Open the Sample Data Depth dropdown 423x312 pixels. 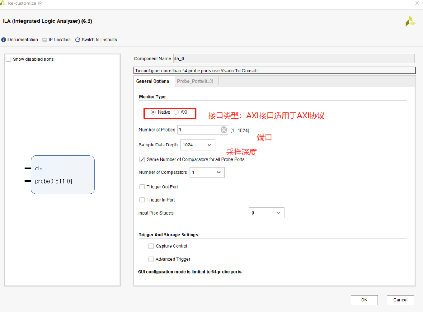click(197, 145)
